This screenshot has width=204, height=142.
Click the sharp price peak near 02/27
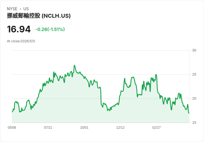156,74
